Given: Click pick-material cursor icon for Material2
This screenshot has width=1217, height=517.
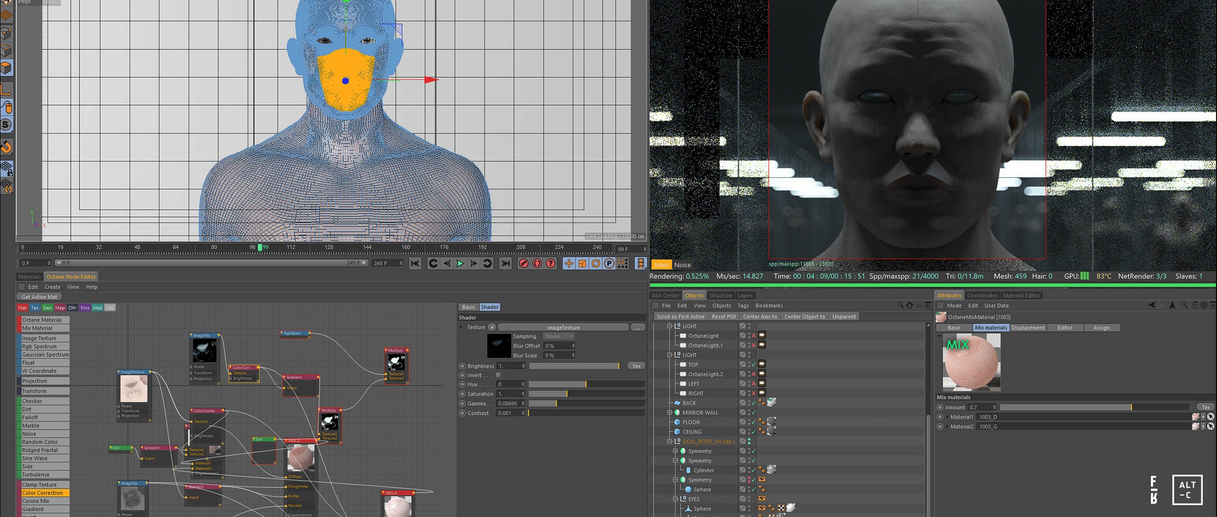Looking at the screenshot, I should click(1211, 426).
